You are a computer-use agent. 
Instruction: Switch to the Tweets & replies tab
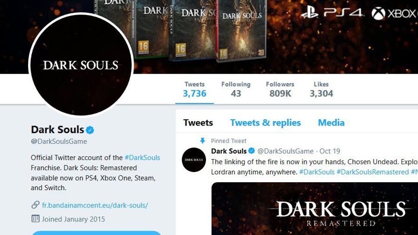point(265,123)
